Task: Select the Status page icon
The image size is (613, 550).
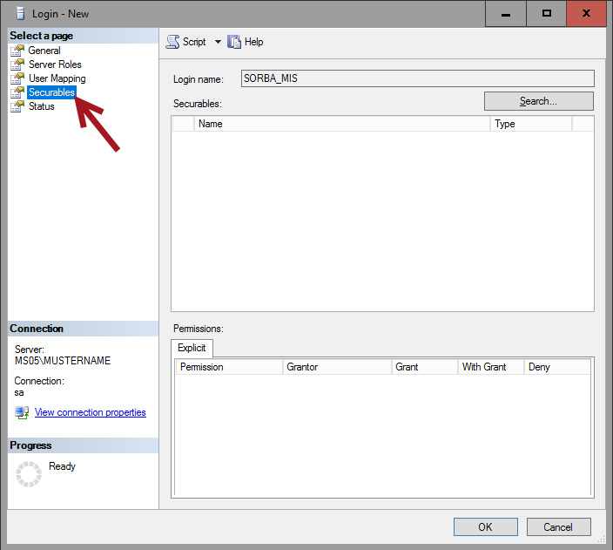Action: click(17, 106)
